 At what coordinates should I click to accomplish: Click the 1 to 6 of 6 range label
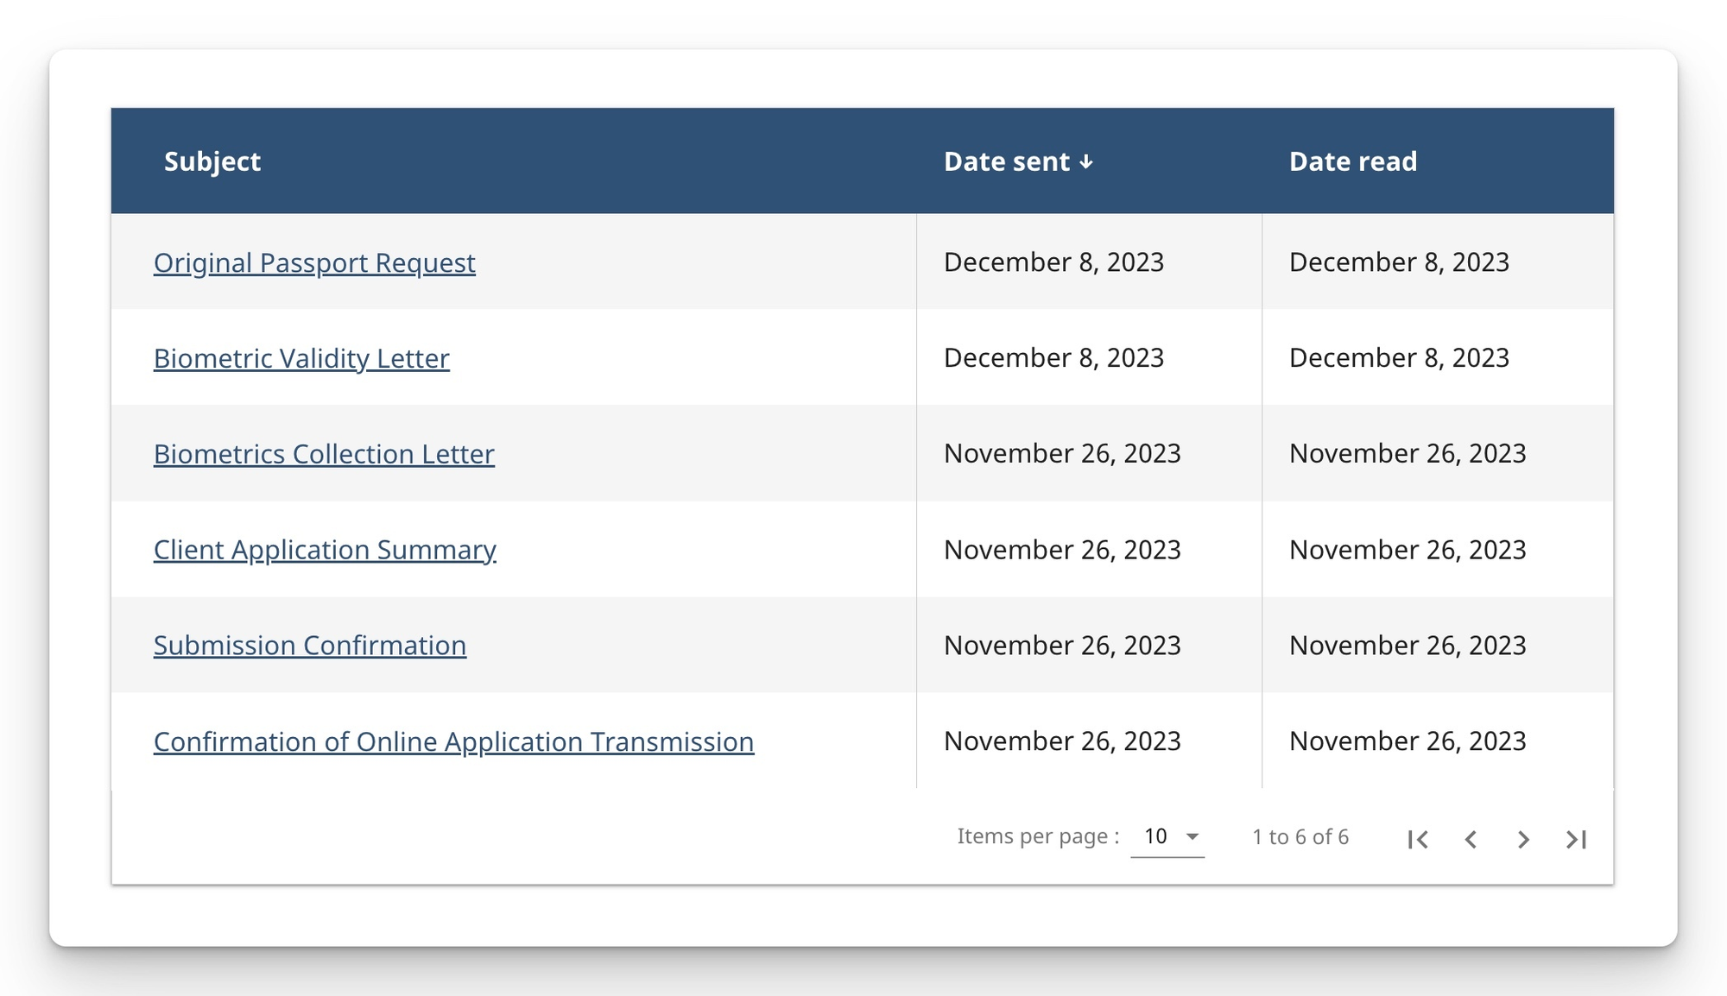[x=1300, y=836]
